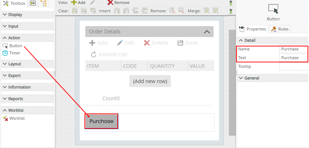Click the Add item in the Order Details toolbar
Screen dimensions: 309x148
[x=98, y=43]
